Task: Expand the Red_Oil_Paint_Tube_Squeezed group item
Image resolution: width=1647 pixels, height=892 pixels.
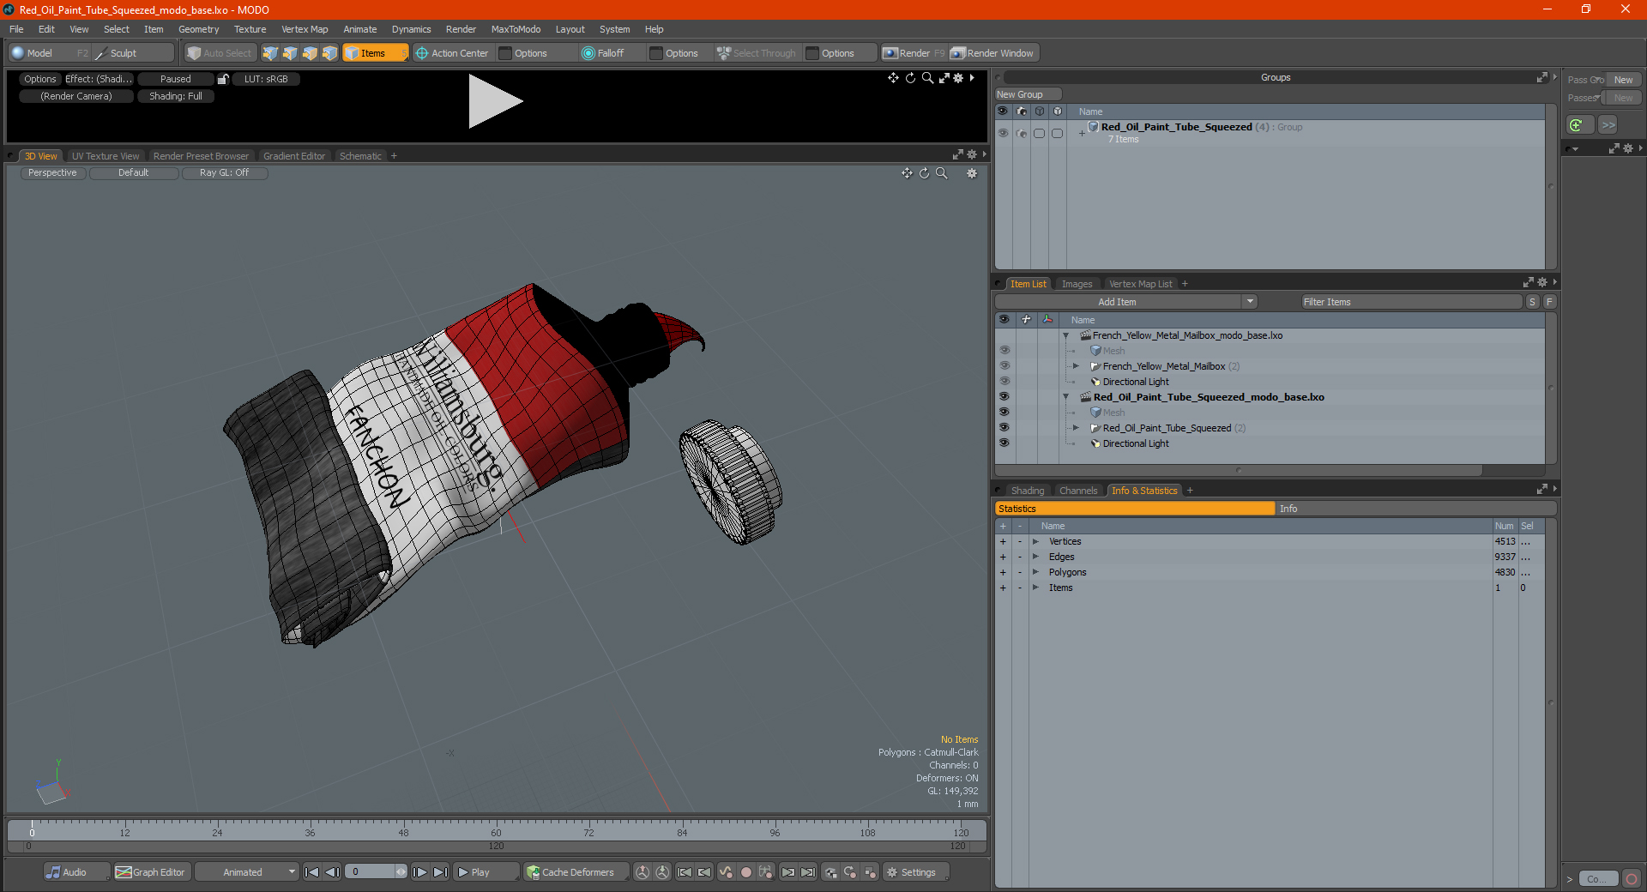Action: (x=1076, y=428)
